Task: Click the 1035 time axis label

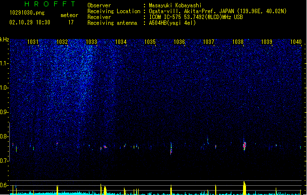Action: 150,41
